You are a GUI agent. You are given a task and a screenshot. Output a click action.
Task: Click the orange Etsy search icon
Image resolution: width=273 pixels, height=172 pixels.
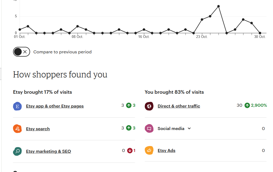[17, 129]
